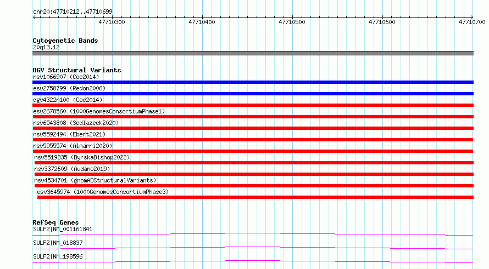This screenshot has height=269, width=489.
Task: Click the blue bar for nsv1066907
Action: tap(253, 82)
